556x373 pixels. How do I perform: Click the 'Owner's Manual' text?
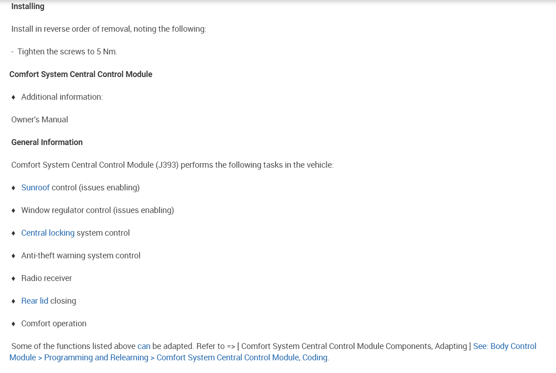[39, 120]
